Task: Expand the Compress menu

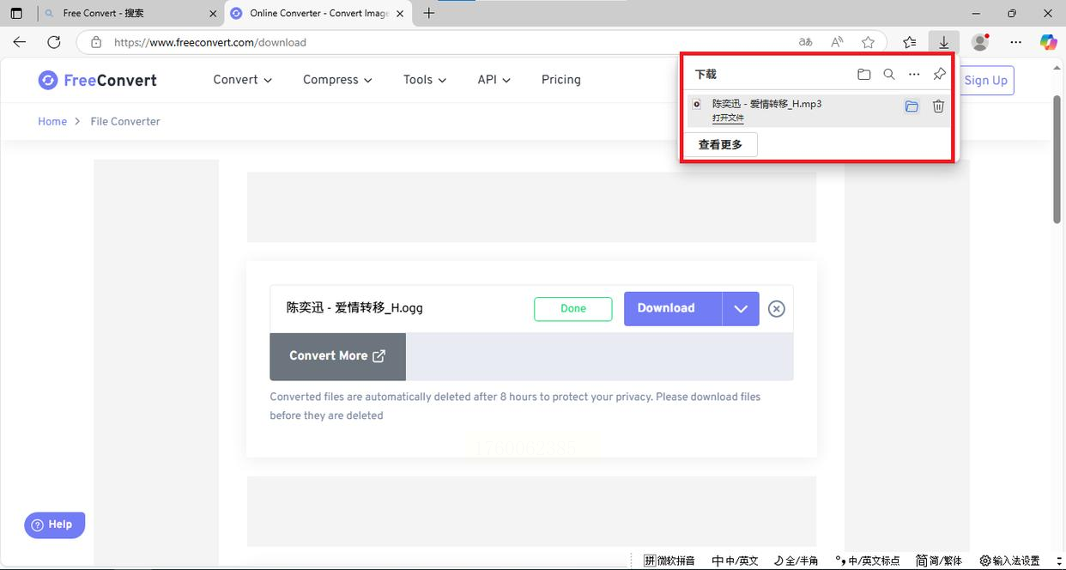Action: [x=337, y=80]
